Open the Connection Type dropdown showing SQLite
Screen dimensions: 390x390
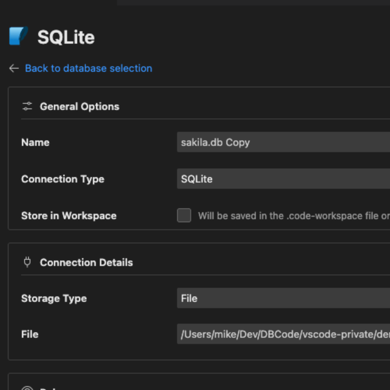pyautogui.click(x=283, y=179)
